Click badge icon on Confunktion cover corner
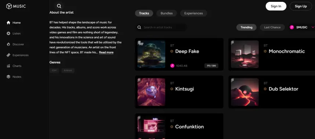315x139 pixels. pyautogui.click(x=139, y=117)
